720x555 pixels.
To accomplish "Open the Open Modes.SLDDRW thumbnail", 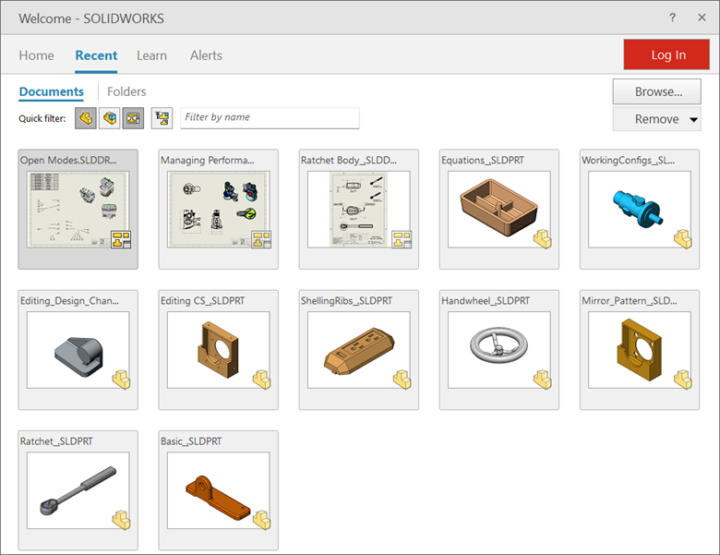I will pos(78,210).
